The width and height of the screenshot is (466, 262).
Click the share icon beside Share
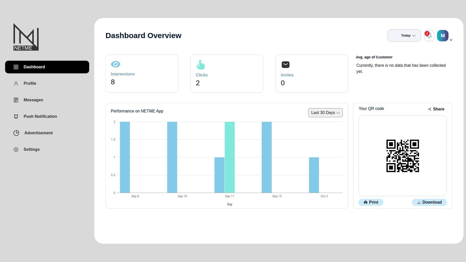click(430, 109)
